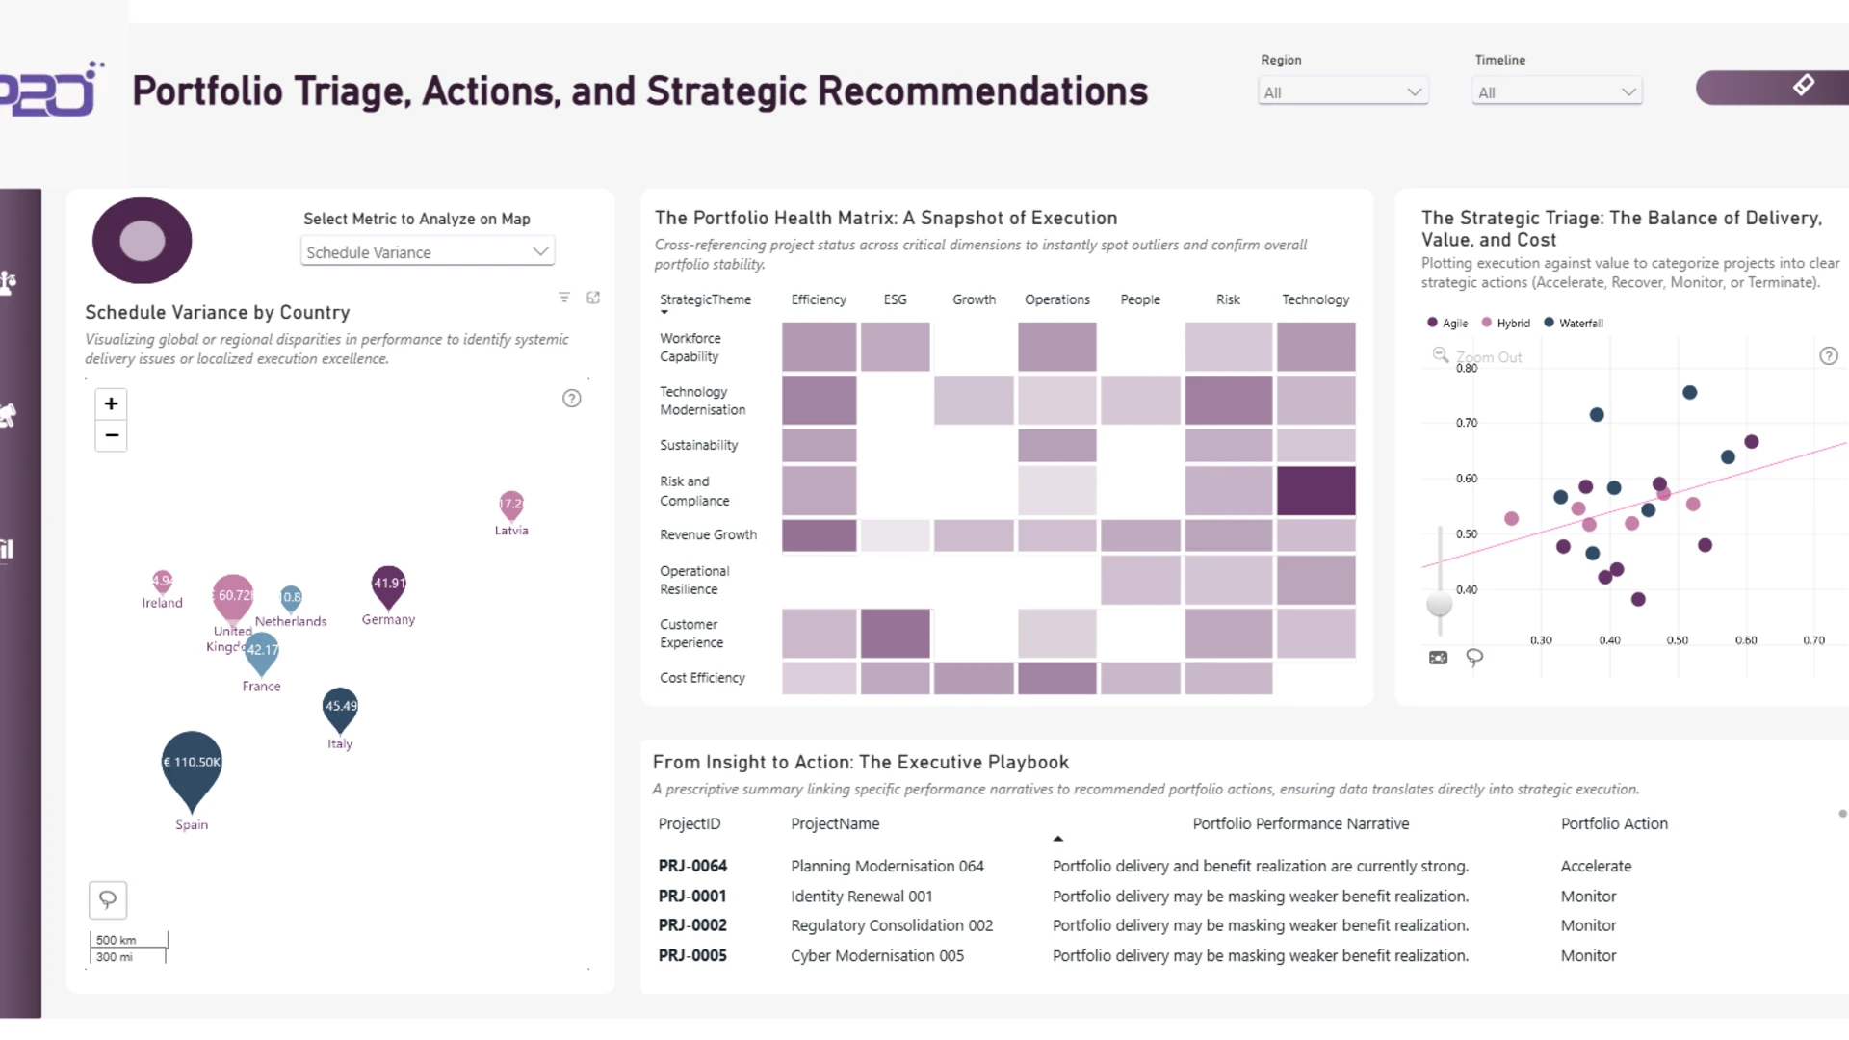Toggle Waterfall legend item
Viewport: 1849px width, 1040px height.
[1574, 323]
